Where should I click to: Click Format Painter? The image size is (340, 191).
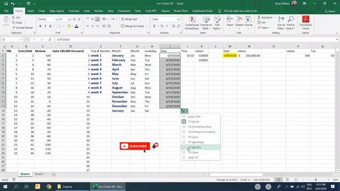point(22,28)
